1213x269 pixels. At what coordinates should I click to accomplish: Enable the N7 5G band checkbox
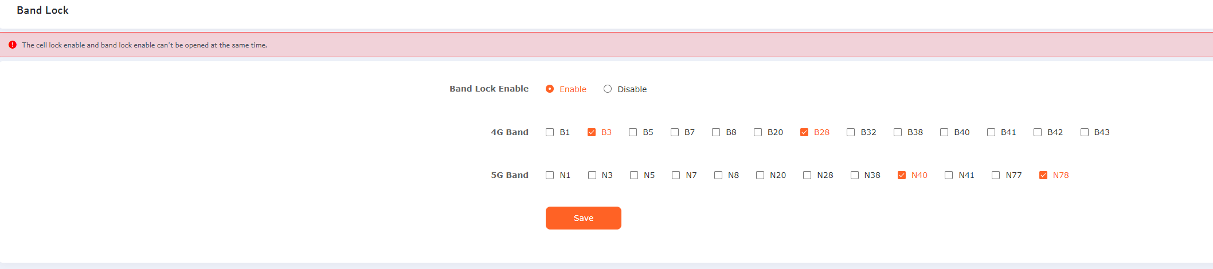(x=676, y=175)
